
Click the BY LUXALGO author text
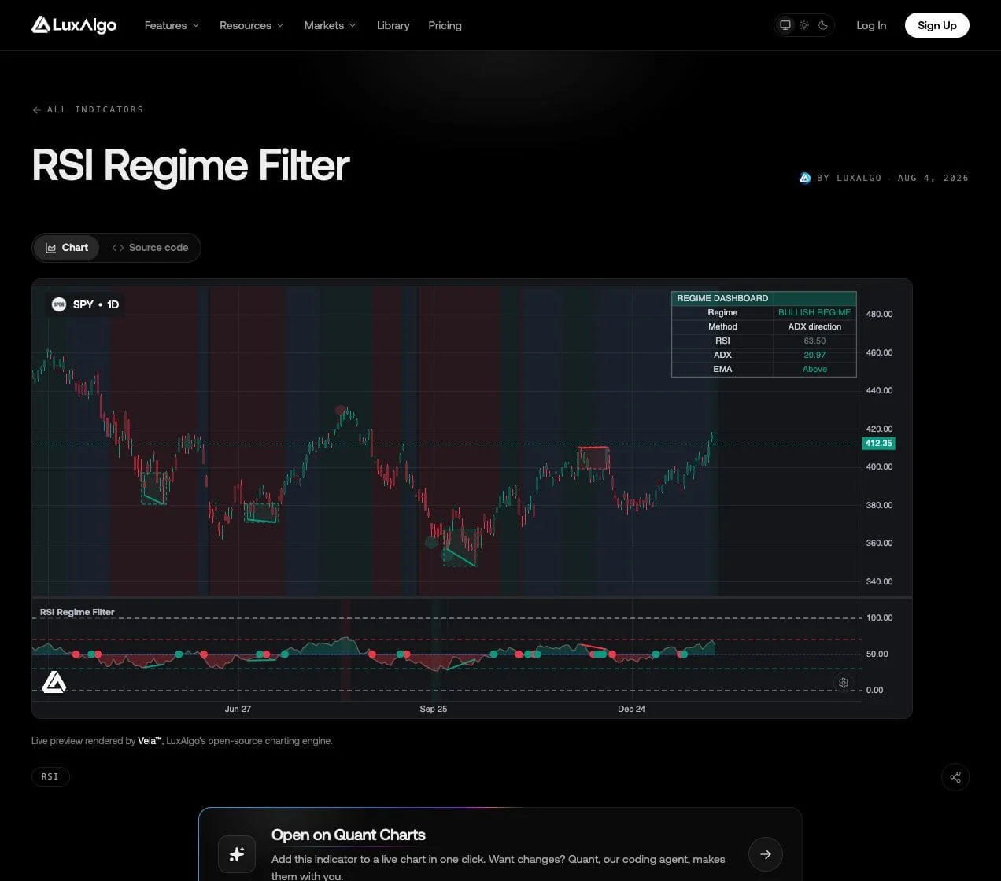(849, 178)
